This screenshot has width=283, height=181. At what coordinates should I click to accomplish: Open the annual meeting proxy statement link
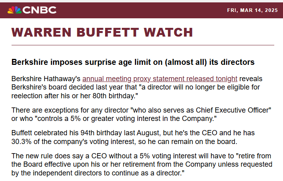160,79
